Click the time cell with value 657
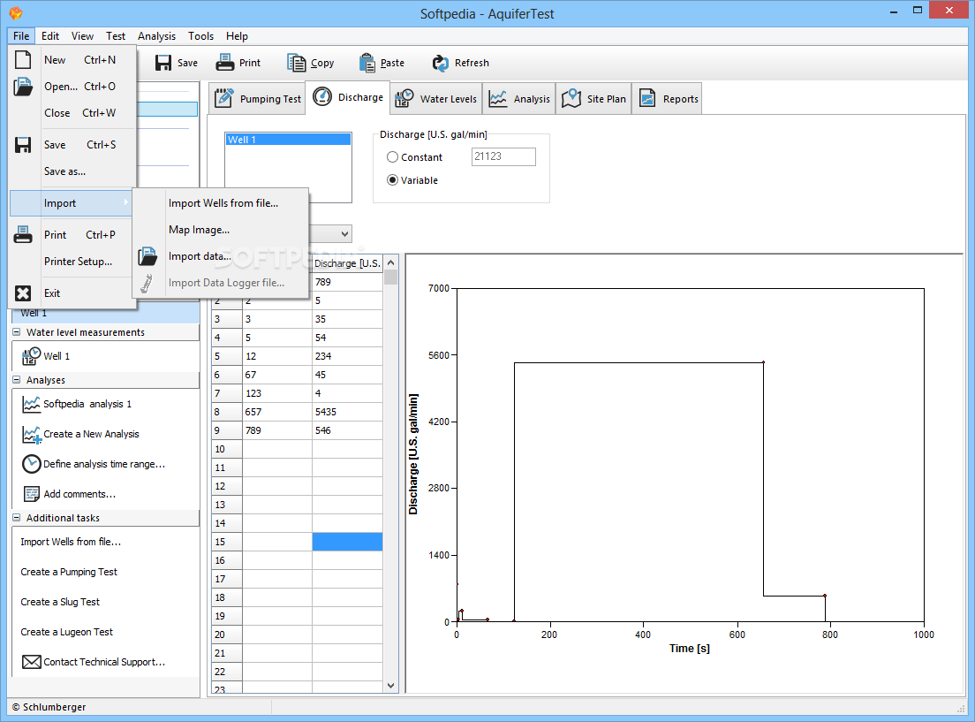The image size is (975, 722). tap(277, 412)
